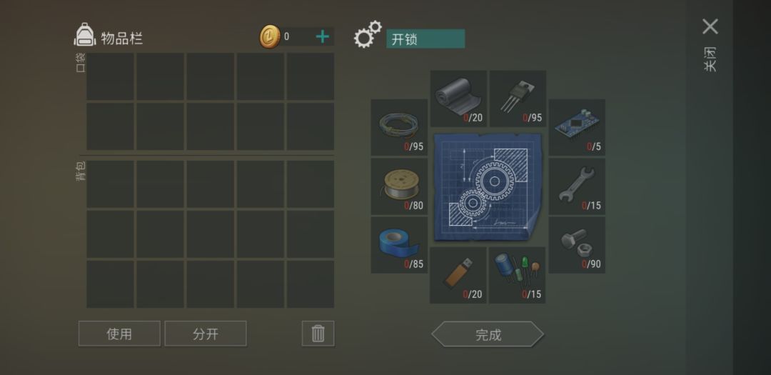Tap the wire spool ingredient 0/80
Screen dimensions: 771x375
coord(399,186)
